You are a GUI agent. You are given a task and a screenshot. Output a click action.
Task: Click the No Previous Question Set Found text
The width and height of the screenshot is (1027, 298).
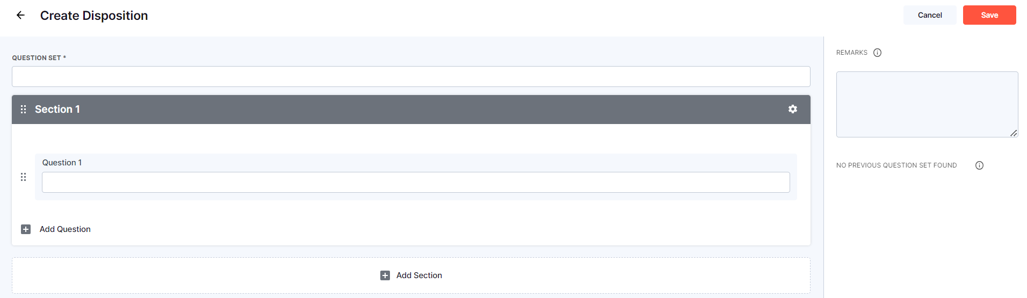click(896, 165)
